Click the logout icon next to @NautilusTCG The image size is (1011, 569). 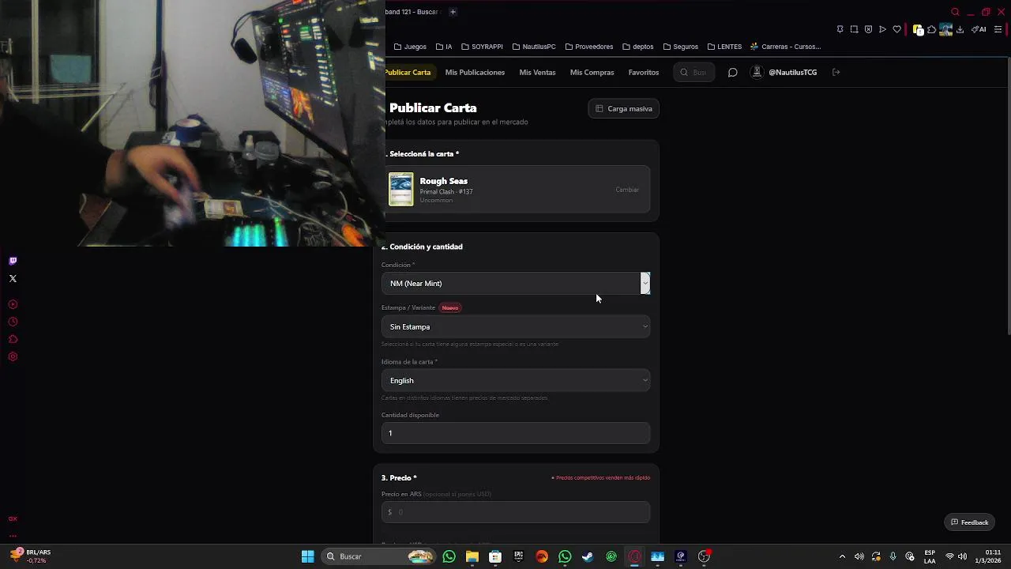(x=836, y=72)
